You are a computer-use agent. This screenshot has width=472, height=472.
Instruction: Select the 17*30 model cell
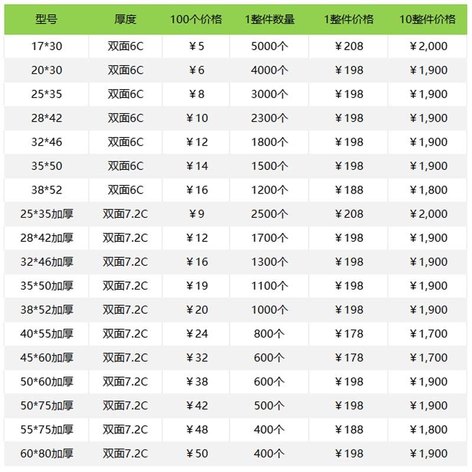pos(47,46)
